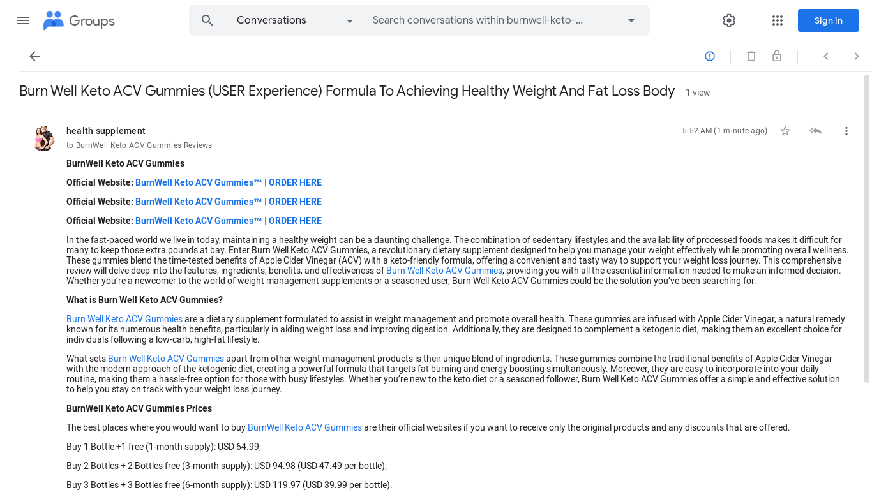Open the main menu hamburger icon
The width and height of the screenshot is (872, 490).
[x=23, y=20]
